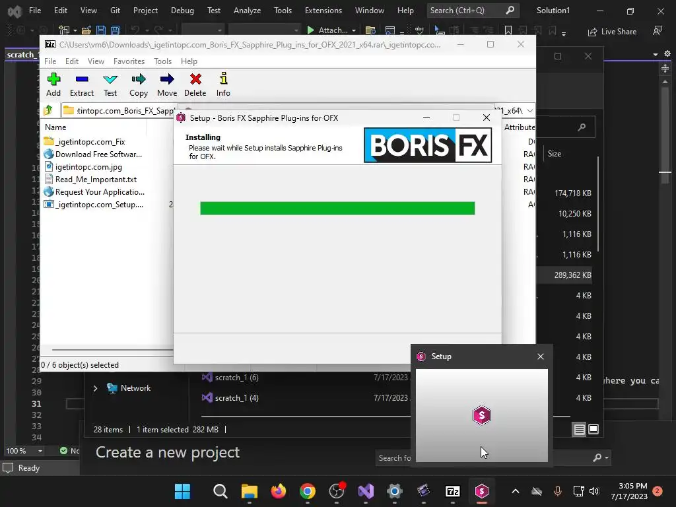Click the Delete icon in 7-Zip toolbar

[195, 84]
